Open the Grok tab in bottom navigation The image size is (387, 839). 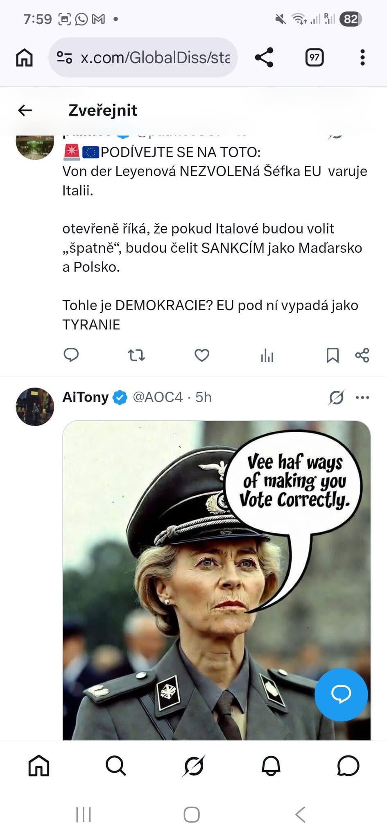click(194, 766)
